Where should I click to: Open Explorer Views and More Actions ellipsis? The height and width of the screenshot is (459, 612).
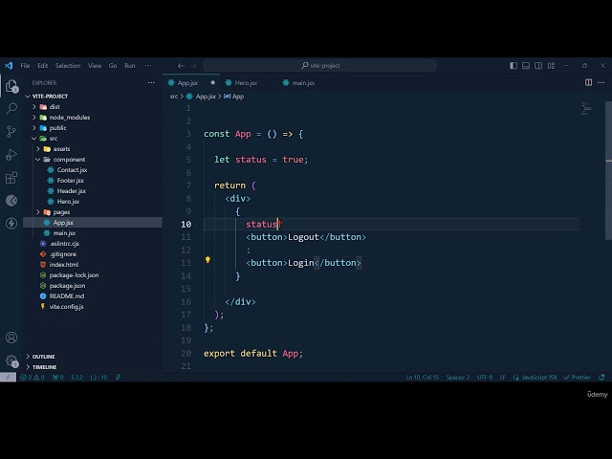coord(151,83)
